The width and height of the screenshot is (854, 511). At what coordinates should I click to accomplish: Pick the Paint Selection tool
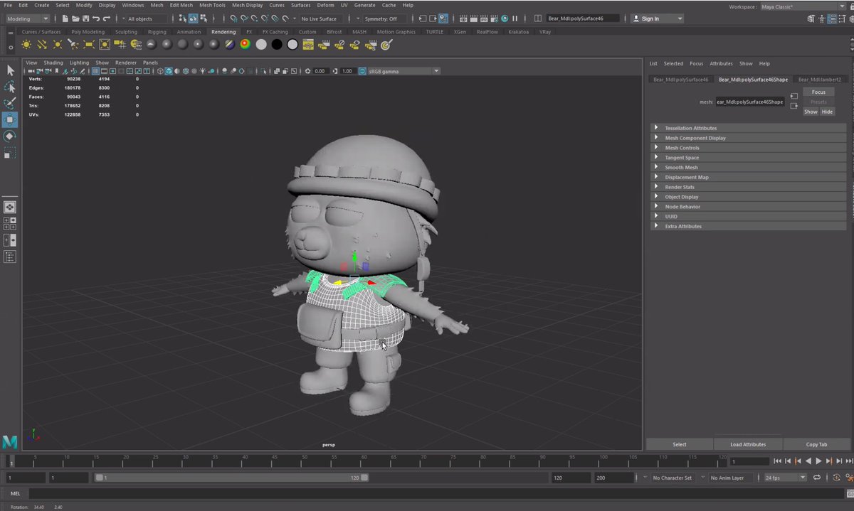[10, 103]
